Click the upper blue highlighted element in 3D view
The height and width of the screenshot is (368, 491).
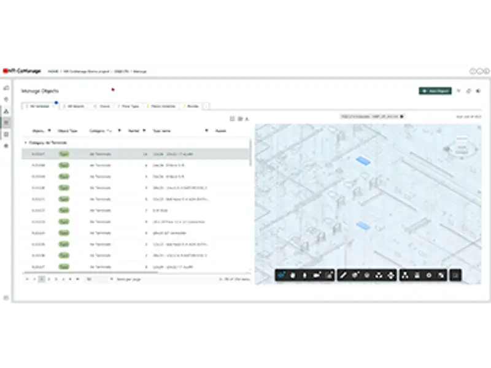tap(363, 161)
